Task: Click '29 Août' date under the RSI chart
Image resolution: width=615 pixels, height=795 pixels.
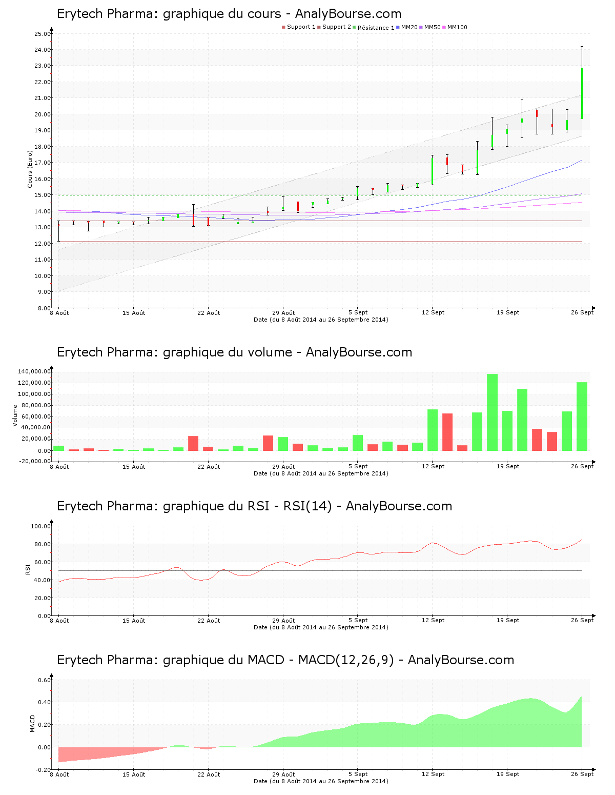Action: click(283, 621)
